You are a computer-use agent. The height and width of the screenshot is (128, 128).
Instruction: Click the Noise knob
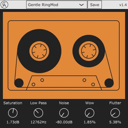[64, 113]
